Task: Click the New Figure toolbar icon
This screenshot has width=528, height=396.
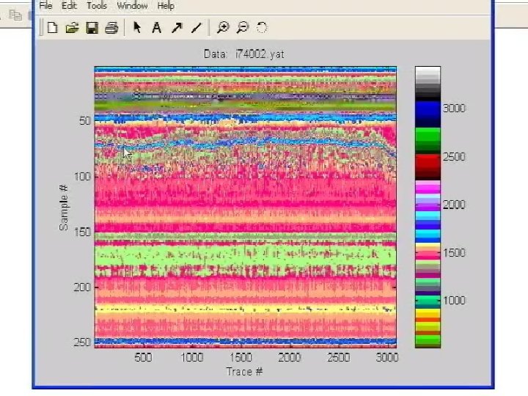Action: [x=52, y=28]
